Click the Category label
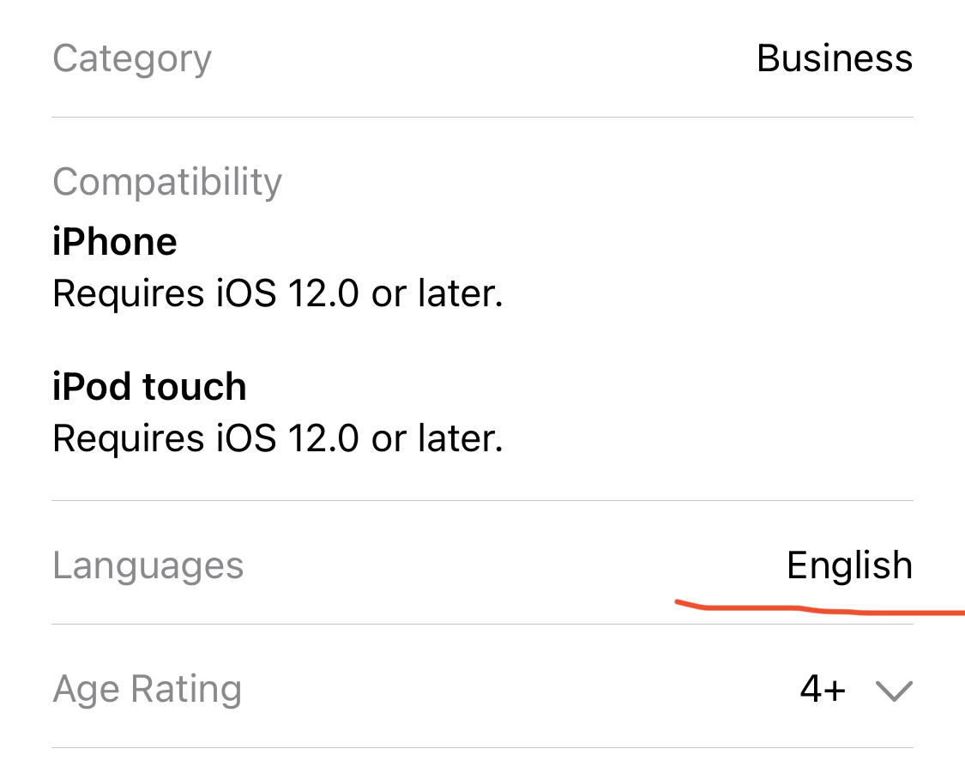Image resolution: width=965 pixels, height=767 pixels. (131, 58)
